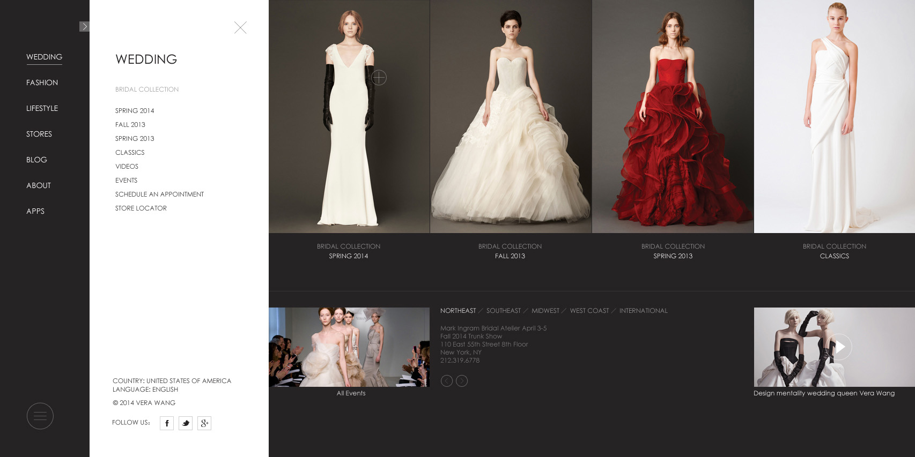The height and width of the screenshot is (457, 915).
Task: Click CLASSICS caption under fourth gown
Action: click(835, 256)
